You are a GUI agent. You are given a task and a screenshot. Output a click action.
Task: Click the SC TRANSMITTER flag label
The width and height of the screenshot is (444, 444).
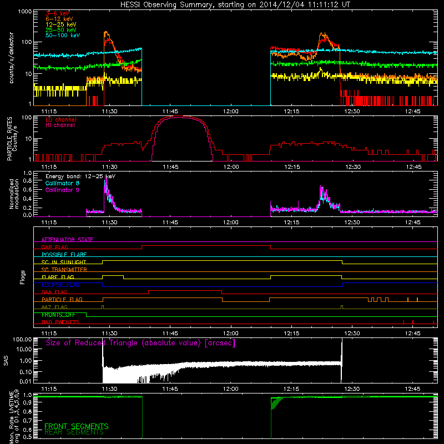(x=64, y=270)
